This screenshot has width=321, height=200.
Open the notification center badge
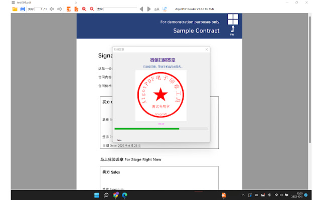(x=306, y=195)
